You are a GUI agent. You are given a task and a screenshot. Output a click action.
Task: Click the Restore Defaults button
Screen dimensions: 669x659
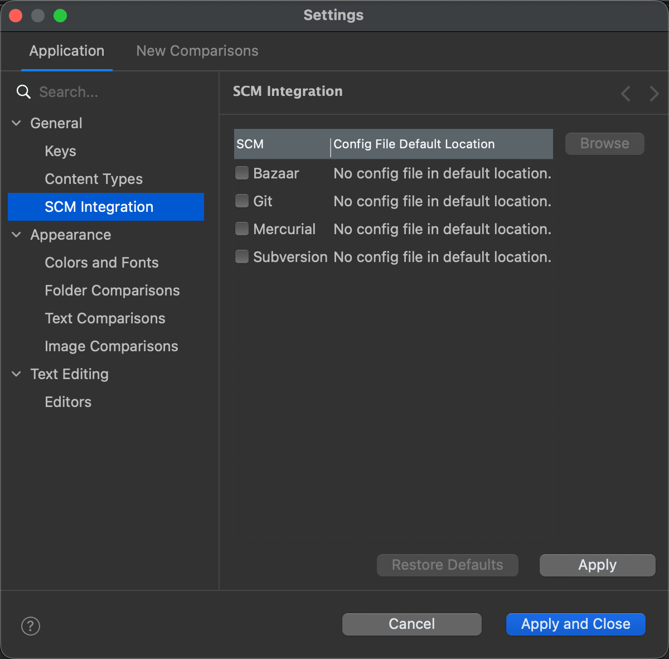point(448,565)
